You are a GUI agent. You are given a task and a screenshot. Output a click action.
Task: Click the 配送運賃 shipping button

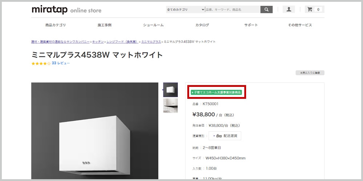(225, 136)
